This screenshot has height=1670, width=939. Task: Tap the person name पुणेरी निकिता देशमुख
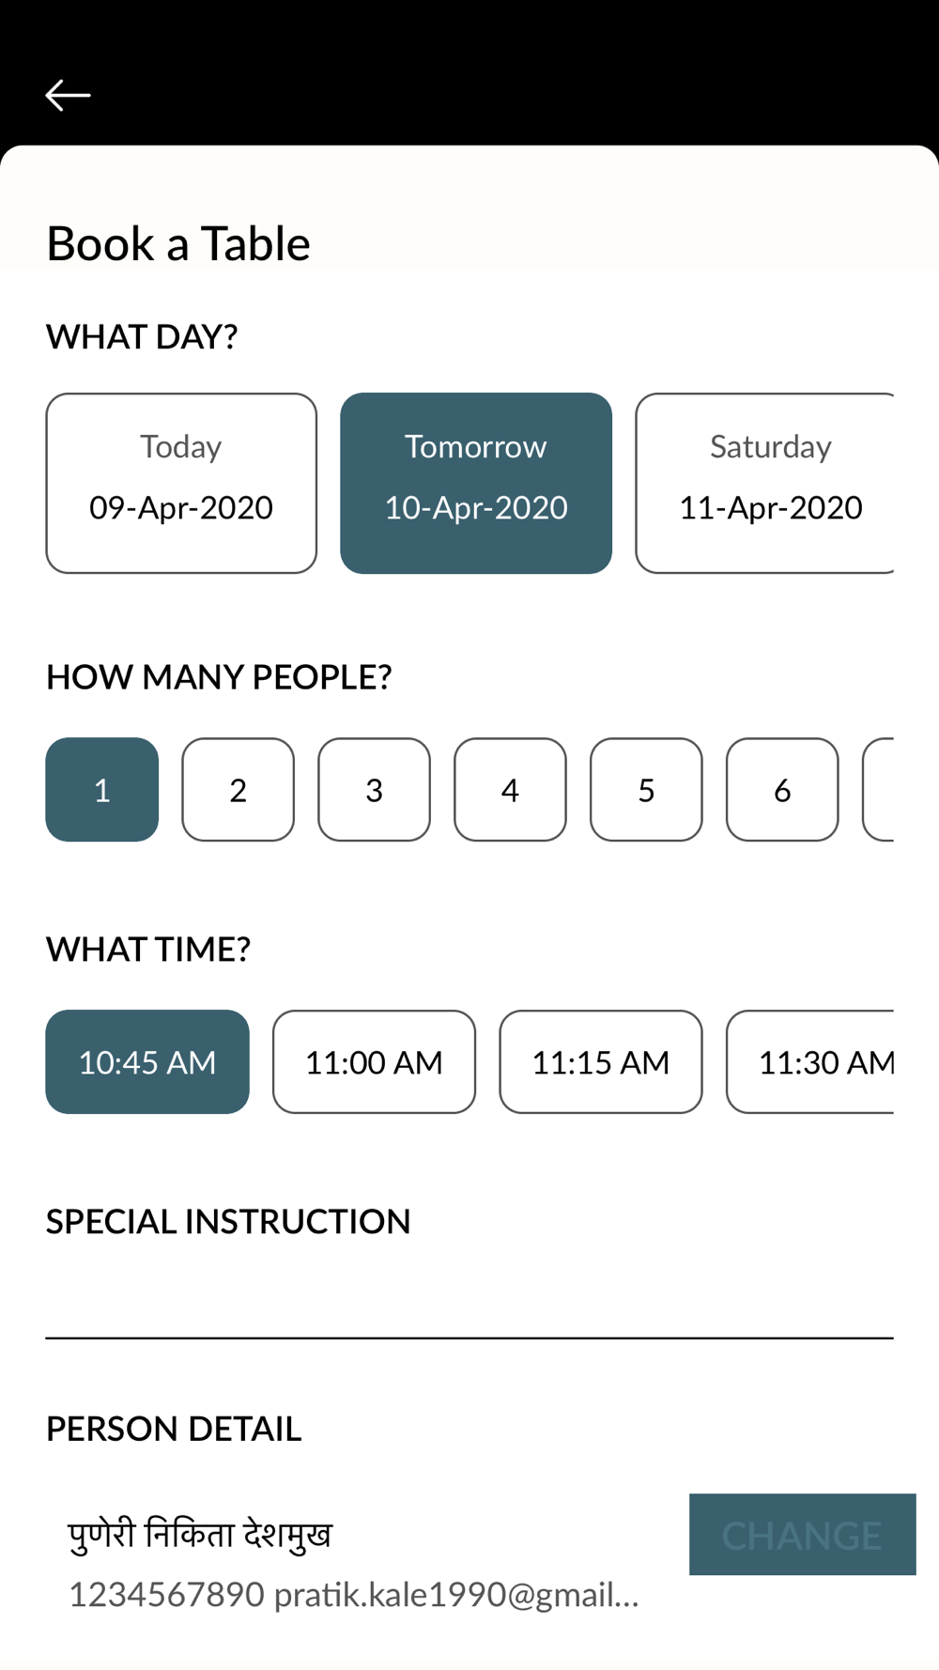point(200,1534)
